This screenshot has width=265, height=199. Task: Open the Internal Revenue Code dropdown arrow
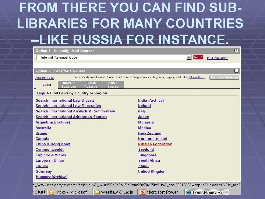coord(189,57)
